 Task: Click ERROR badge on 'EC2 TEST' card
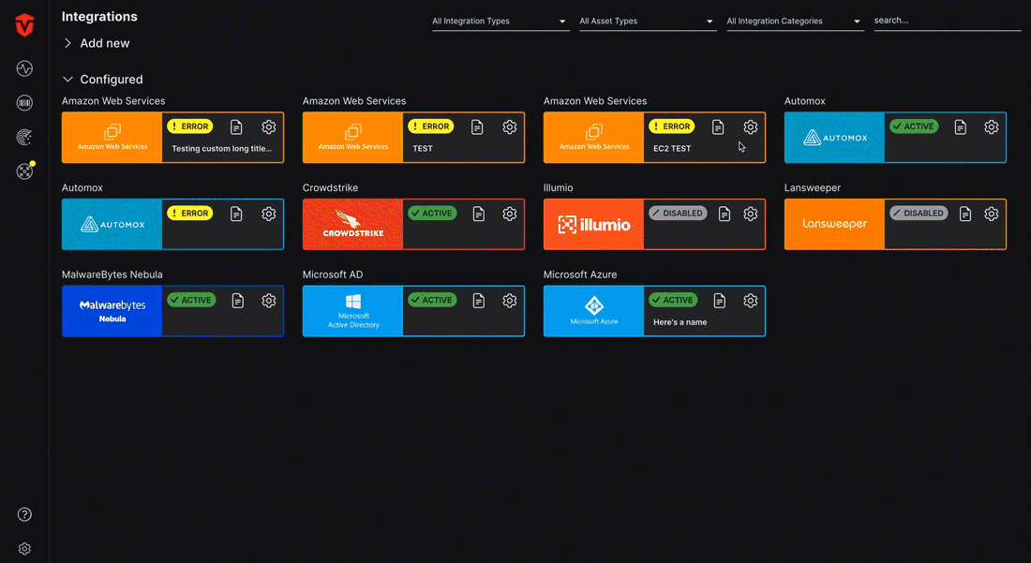[671, 126]
